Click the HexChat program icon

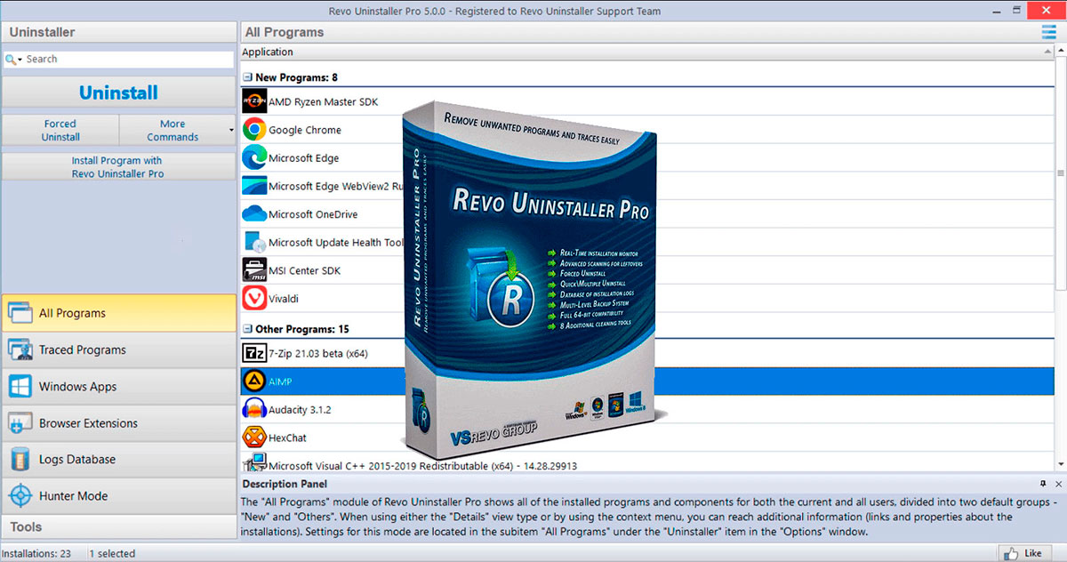click(254, 438)
